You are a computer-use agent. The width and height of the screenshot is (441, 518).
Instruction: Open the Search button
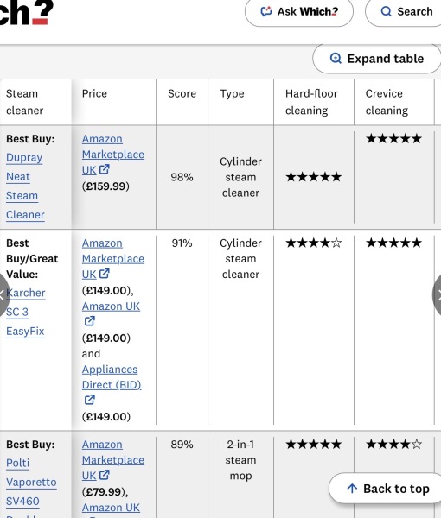click(405, 12)
